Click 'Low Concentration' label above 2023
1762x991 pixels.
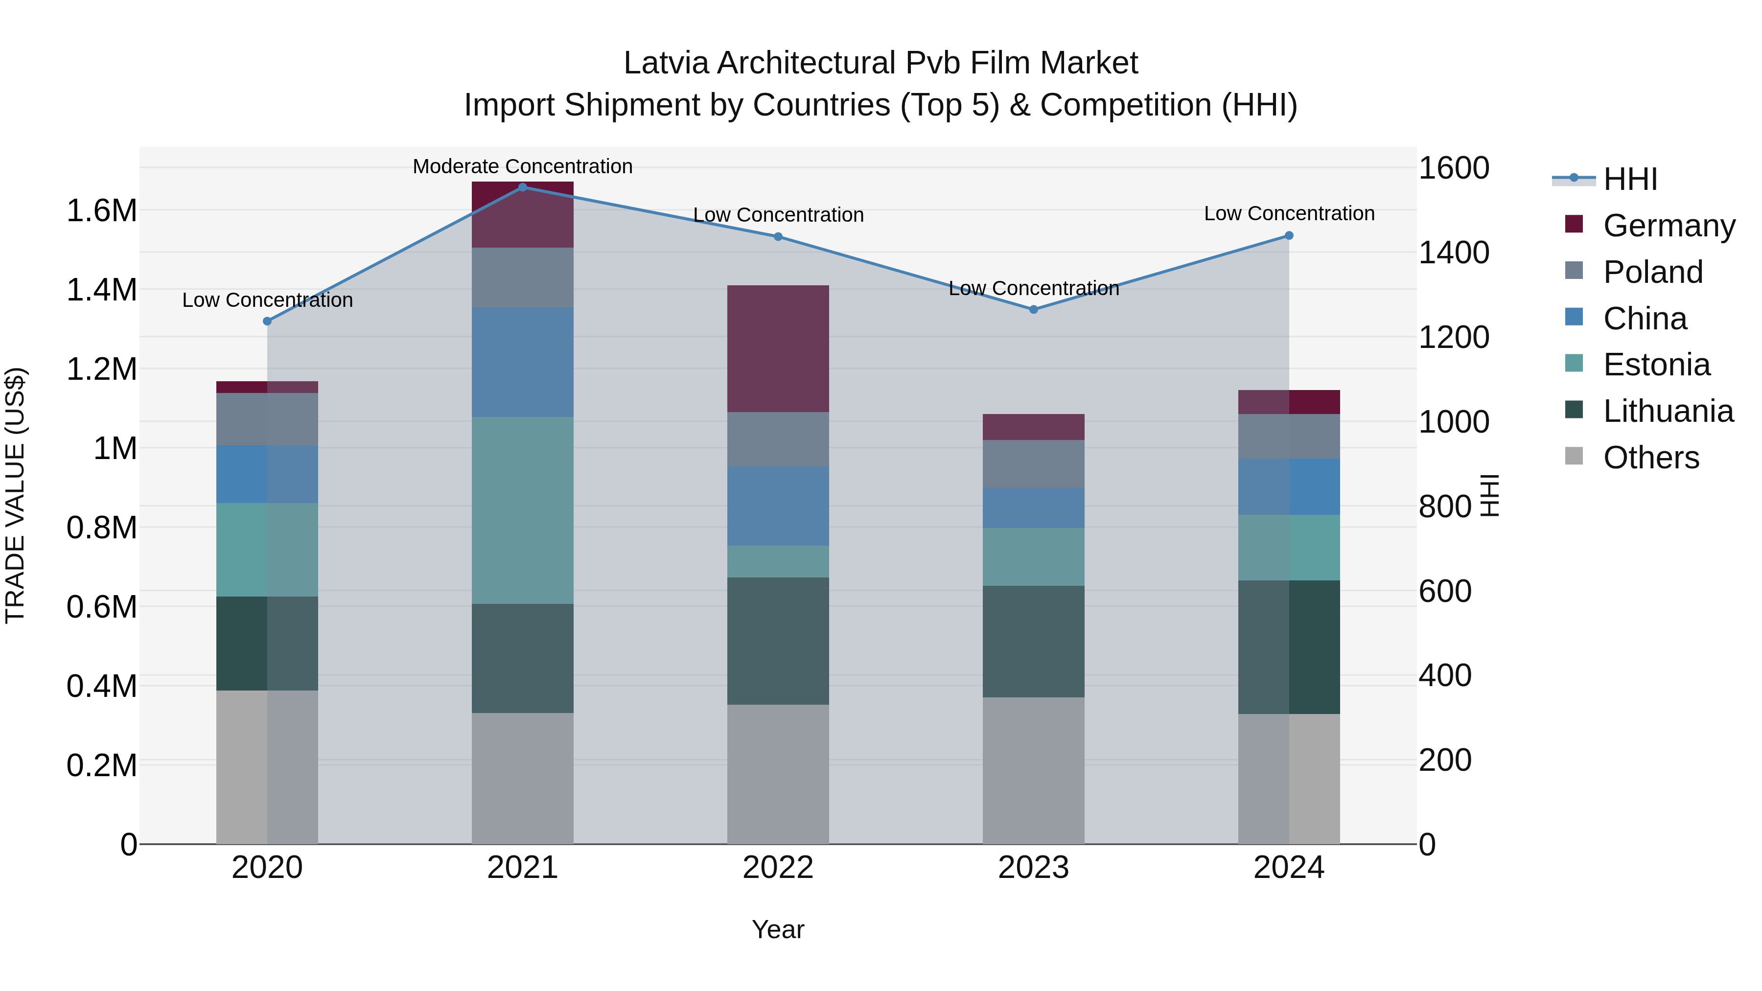pos(1034,288)
